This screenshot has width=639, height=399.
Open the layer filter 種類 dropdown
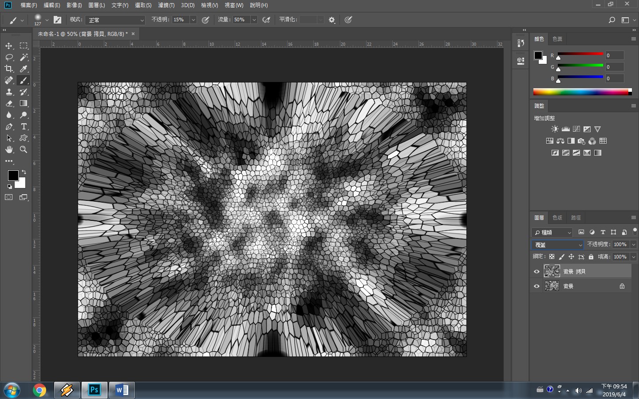coord(552,232)
